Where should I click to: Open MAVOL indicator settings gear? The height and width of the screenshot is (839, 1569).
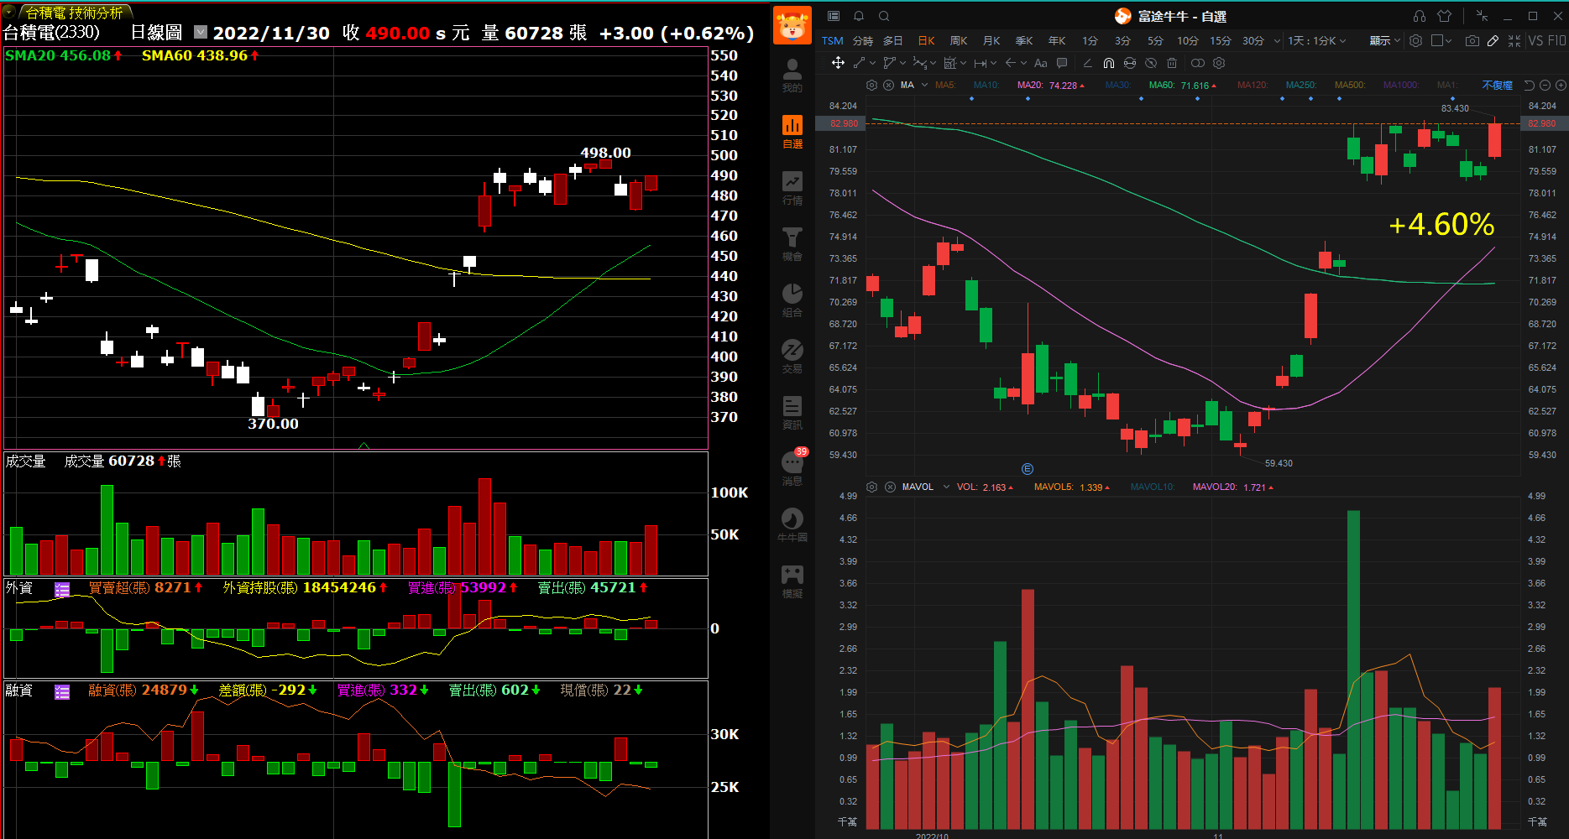click(872, 487)
